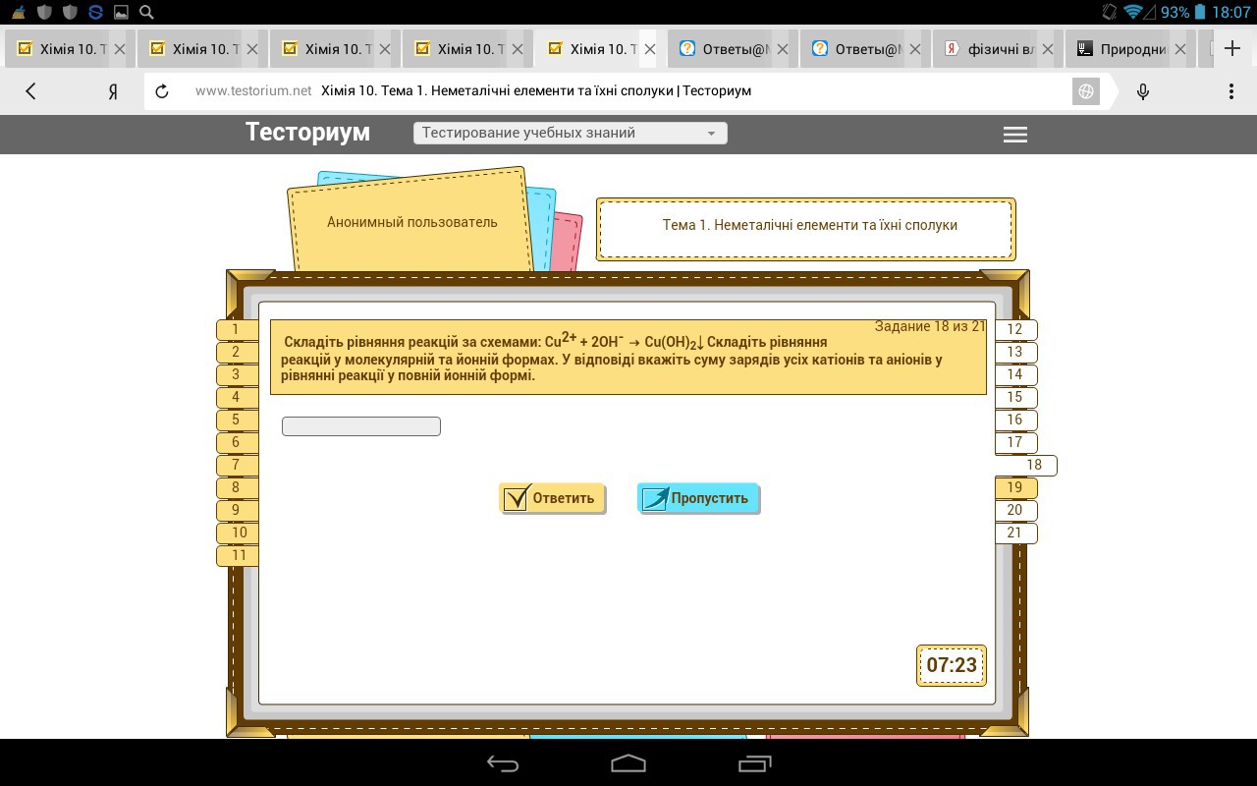The image size is (1257, 786).
Task: Click the Анонимный пользователь card
Action: [x=411, y=222]
